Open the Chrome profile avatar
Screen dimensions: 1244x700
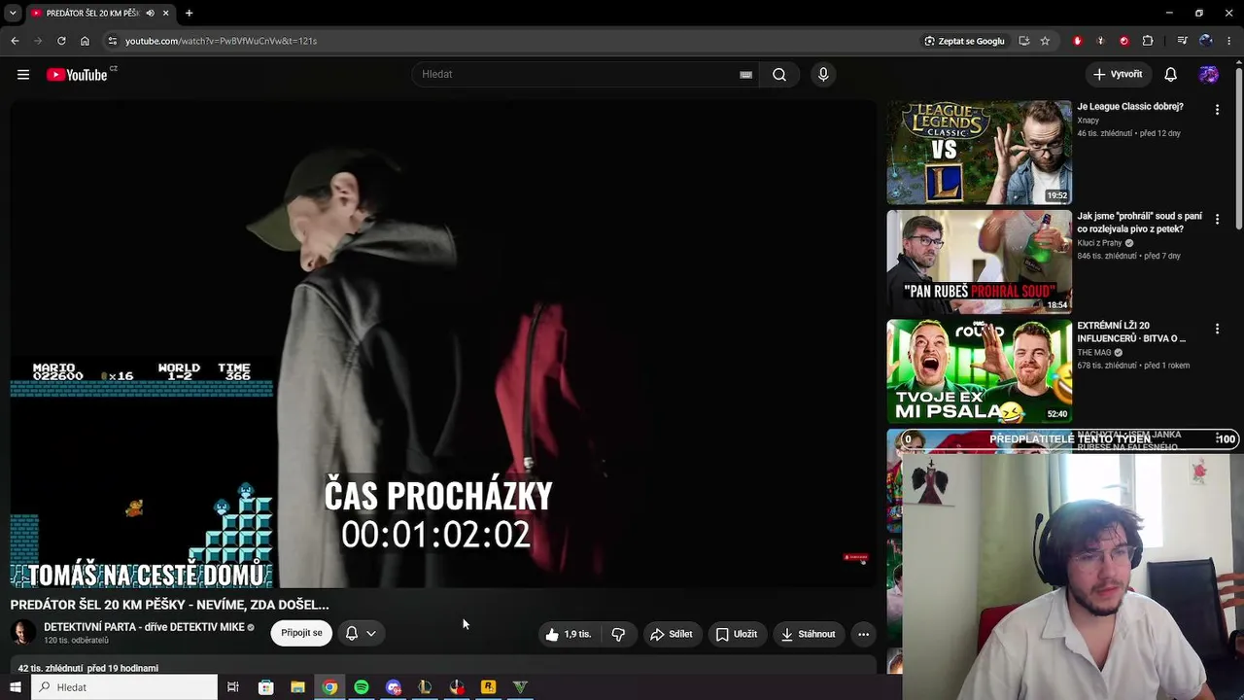[1206, 41]
